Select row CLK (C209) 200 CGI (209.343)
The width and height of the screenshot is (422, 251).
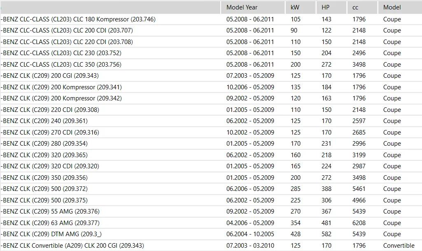211,76
